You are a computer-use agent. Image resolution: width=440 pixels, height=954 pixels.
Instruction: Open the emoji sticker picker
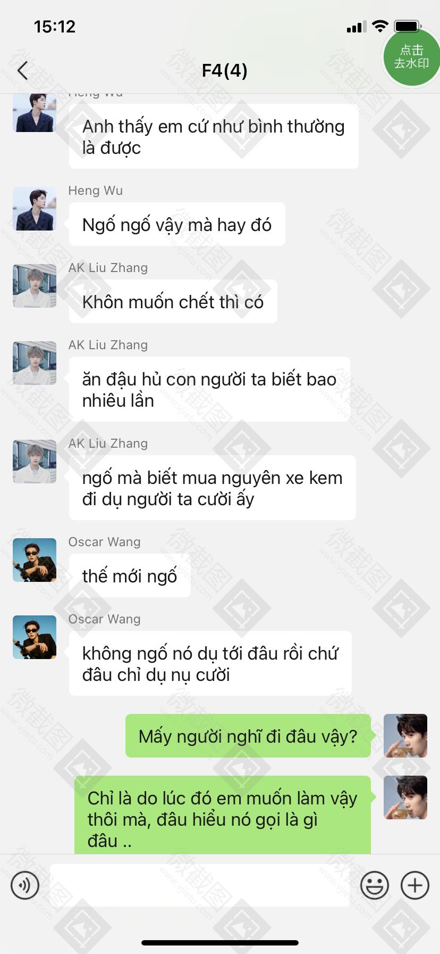pos(375,885)
